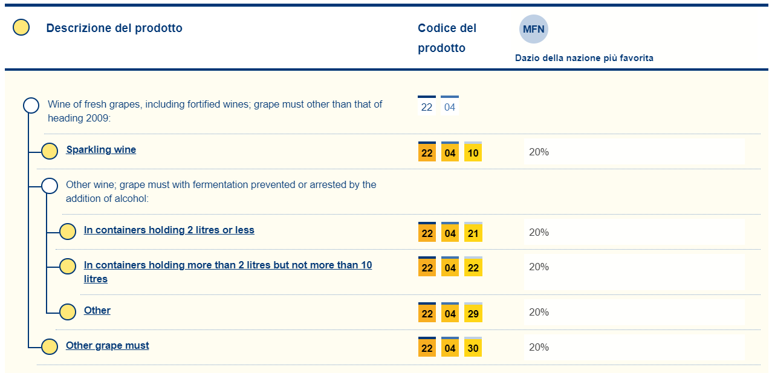
Task: Open the Sparkling wine link
Action: click(x=101, y=150)
